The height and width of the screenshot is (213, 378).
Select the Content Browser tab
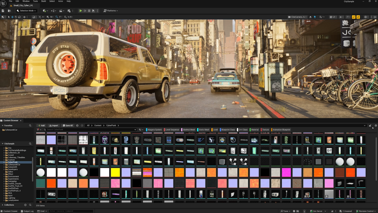tap(11, 121)
